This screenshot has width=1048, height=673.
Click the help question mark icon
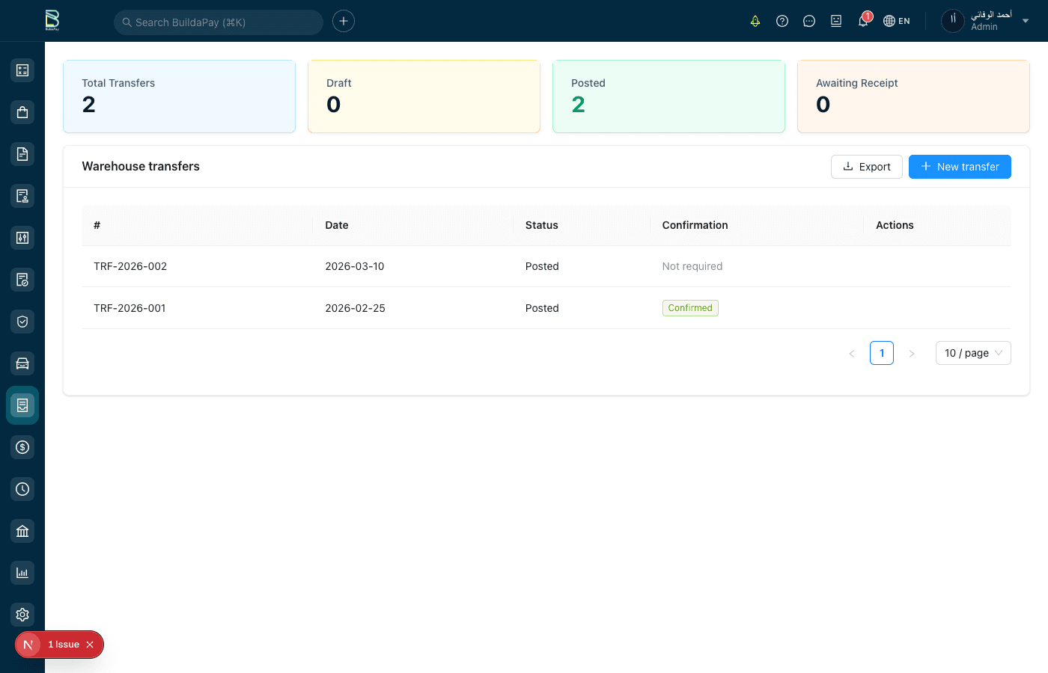pyautogui.click(x=782, y=21)
